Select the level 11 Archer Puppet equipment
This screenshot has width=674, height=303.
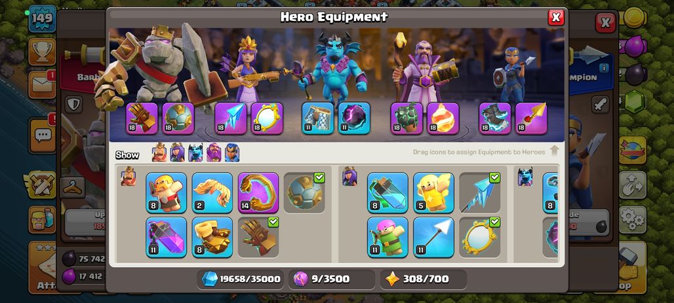[x=387, y=238]
